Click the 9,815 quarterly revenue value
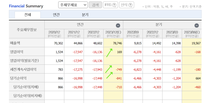 138,43
